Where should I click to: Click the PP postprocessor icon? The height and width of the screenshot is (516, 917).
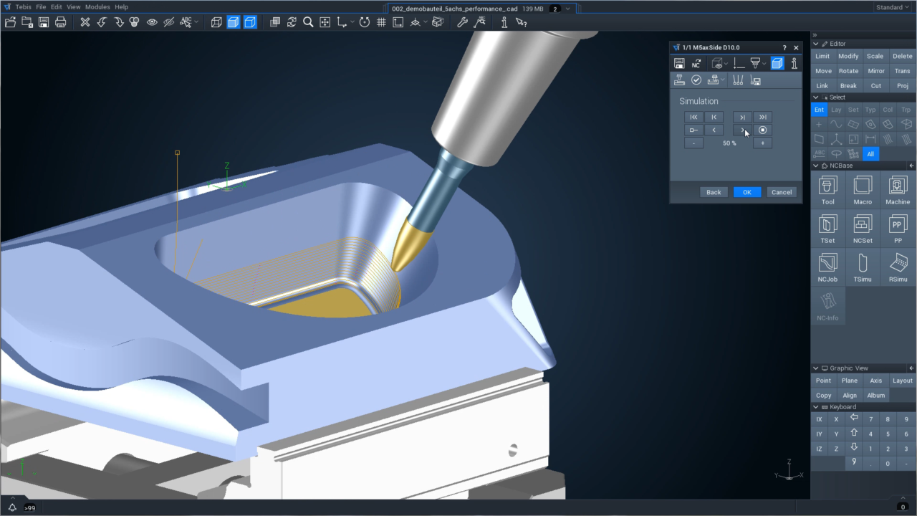tap(898, 229)
